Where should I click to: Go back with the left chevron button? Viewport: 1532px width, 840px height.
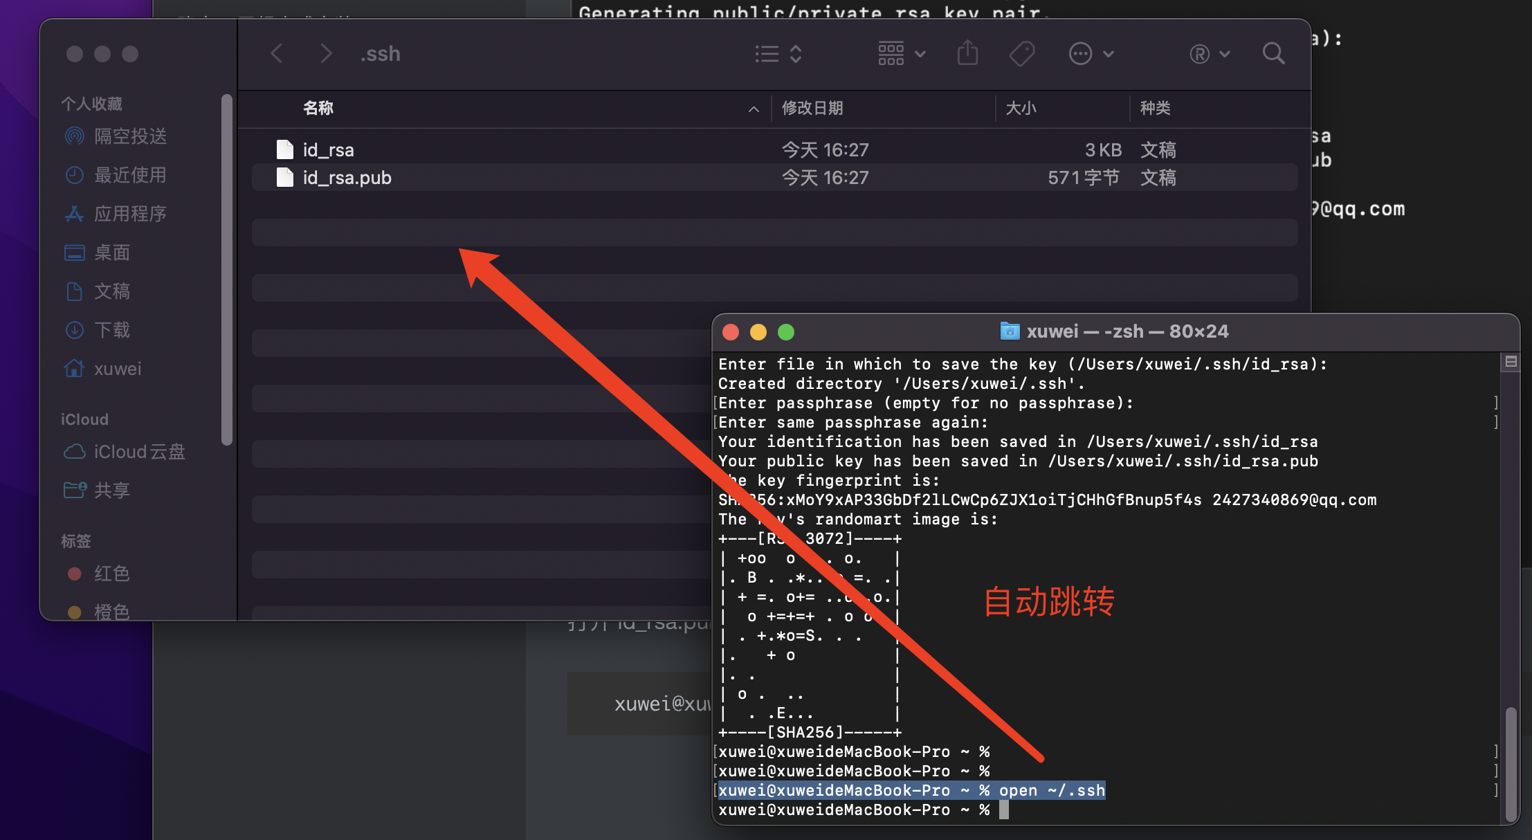(x=277, y=53)
